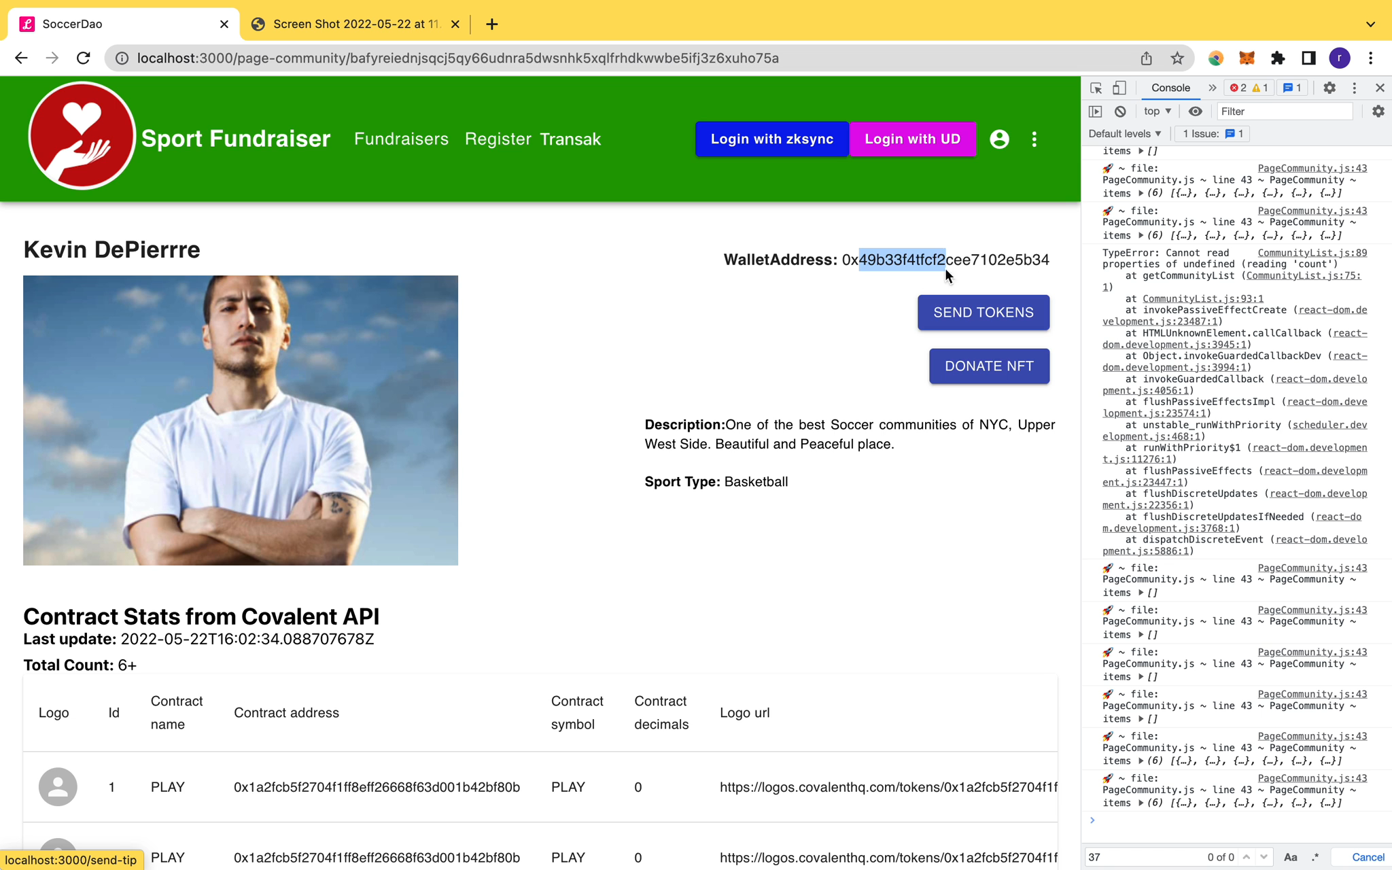Click the chrome extension icon left of MetaMask
1392x870 pixels.
[1216, 58]
